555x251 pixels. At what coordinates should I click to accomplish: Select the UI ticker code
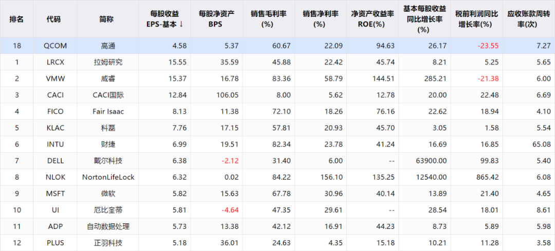coord(55,211)
